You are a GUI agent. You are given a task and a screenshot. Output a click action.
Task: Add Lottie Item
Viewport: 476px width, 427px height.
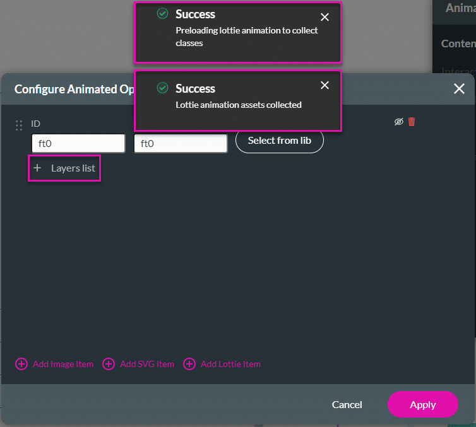(x=222, y=364)
